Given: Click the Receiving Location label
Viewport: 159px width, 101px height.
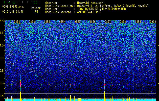Looking at the screenshot, I should tap(59, 6).
